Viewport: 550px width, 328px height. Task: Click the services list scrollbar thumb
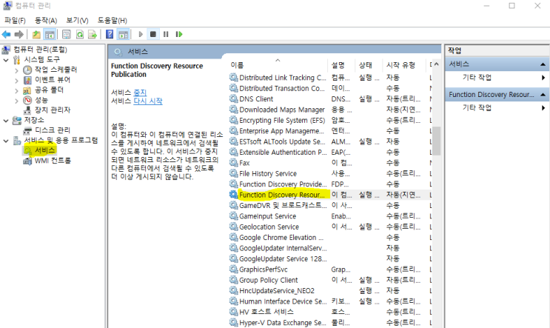pyautogui.click(x=436, y=141)
